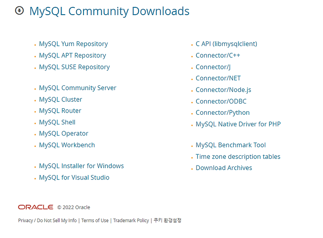The width and height of the screenshot is (323, 238).
Task: Open the MySQL Router link
Action: click(60, 111)
